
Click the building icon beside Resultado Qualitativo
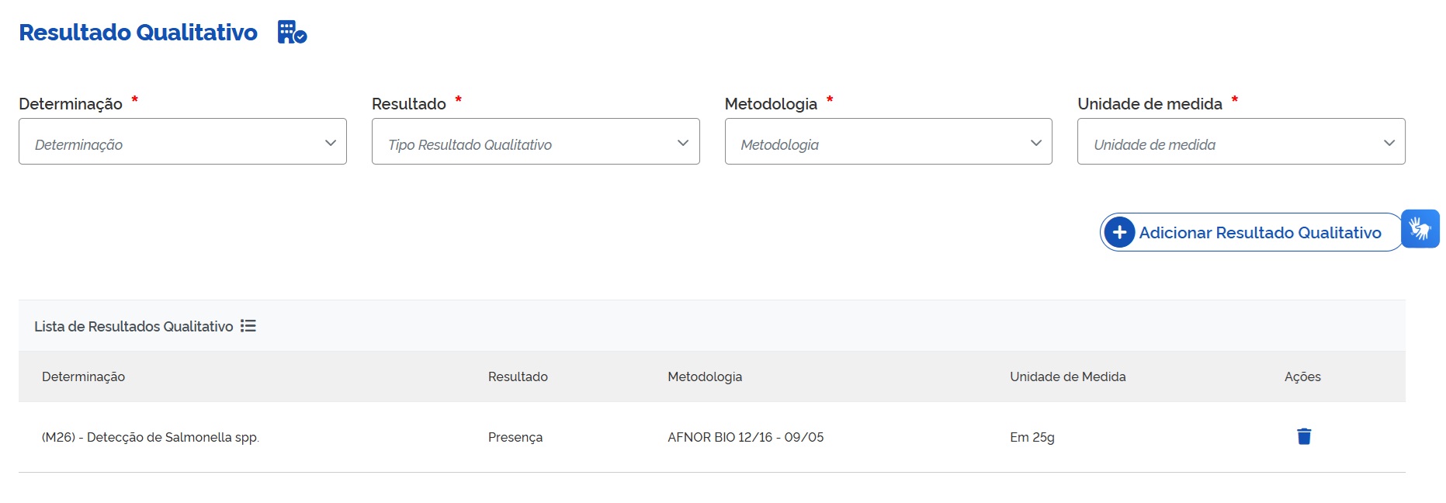[x=292, y=33]
